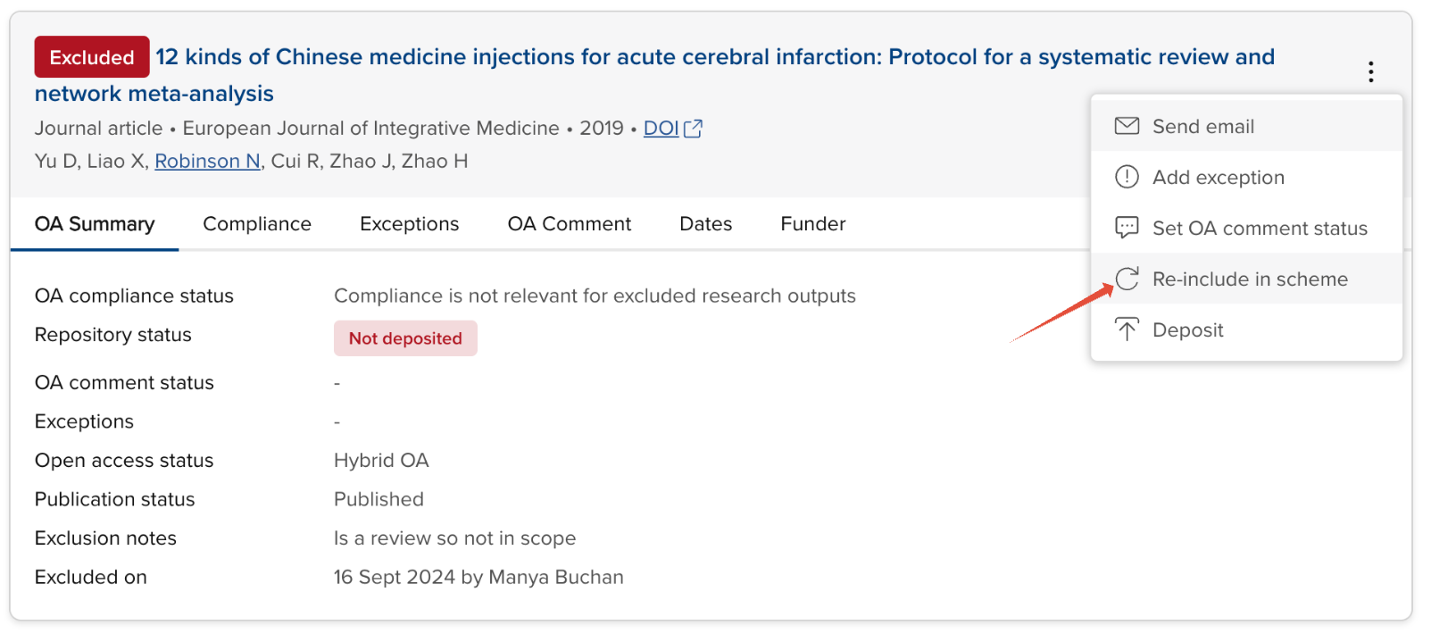Open the Exceptions tab

point(409,224)
